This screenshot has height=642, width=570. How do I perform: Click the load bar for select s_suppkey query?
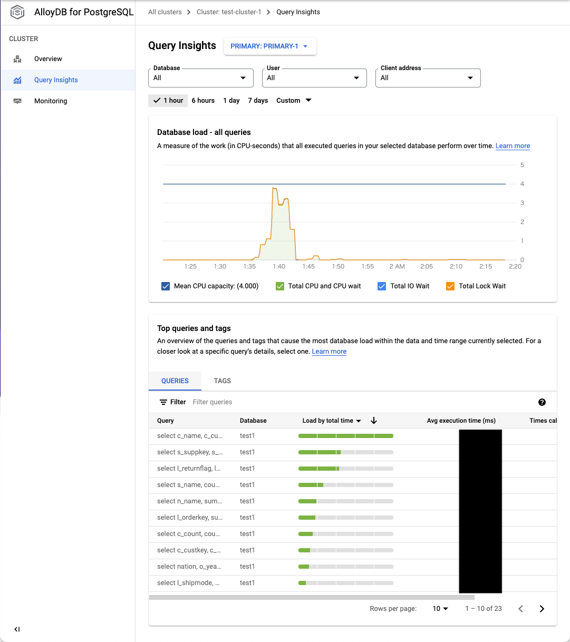tap(346, 452)
